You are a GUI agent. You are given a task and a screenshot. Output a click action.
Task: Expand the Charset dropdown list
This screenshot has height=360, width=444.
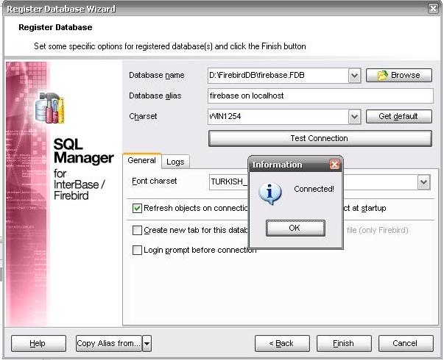tap(354, 116)
